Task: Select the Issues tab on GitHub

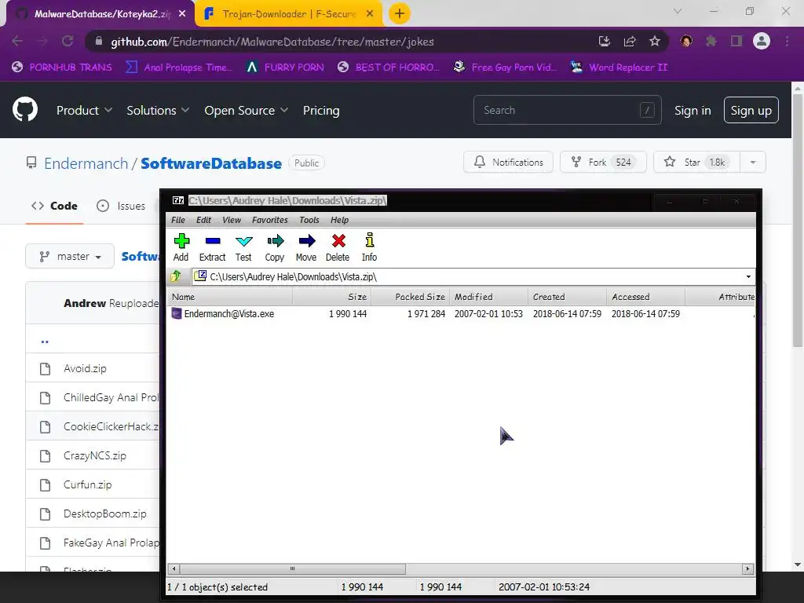Action: (122, 206)
